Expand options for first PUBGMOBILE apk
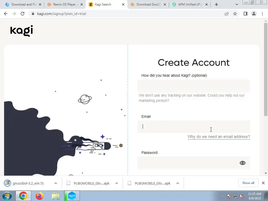The height and width of the screenshot is (201, 268). point(117,183)
